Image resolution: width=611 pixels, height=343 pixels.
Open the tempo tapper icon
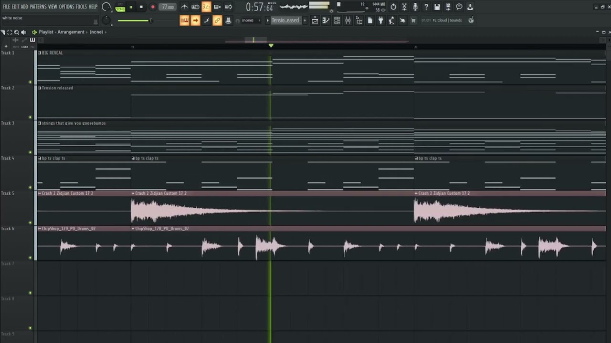391,20
